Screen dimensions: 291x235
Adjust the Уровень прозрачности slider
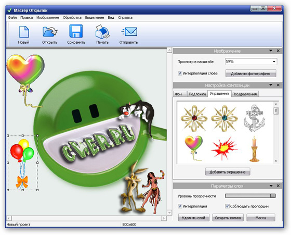tap(250, 196)
